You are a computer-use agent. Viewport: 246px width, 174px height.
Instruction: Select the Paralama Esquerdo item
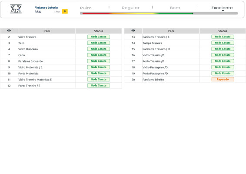point(30,61)
